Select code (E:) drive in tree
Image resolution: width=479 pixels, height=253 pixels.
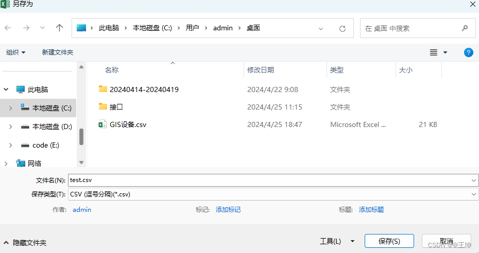tap(45, 146)
